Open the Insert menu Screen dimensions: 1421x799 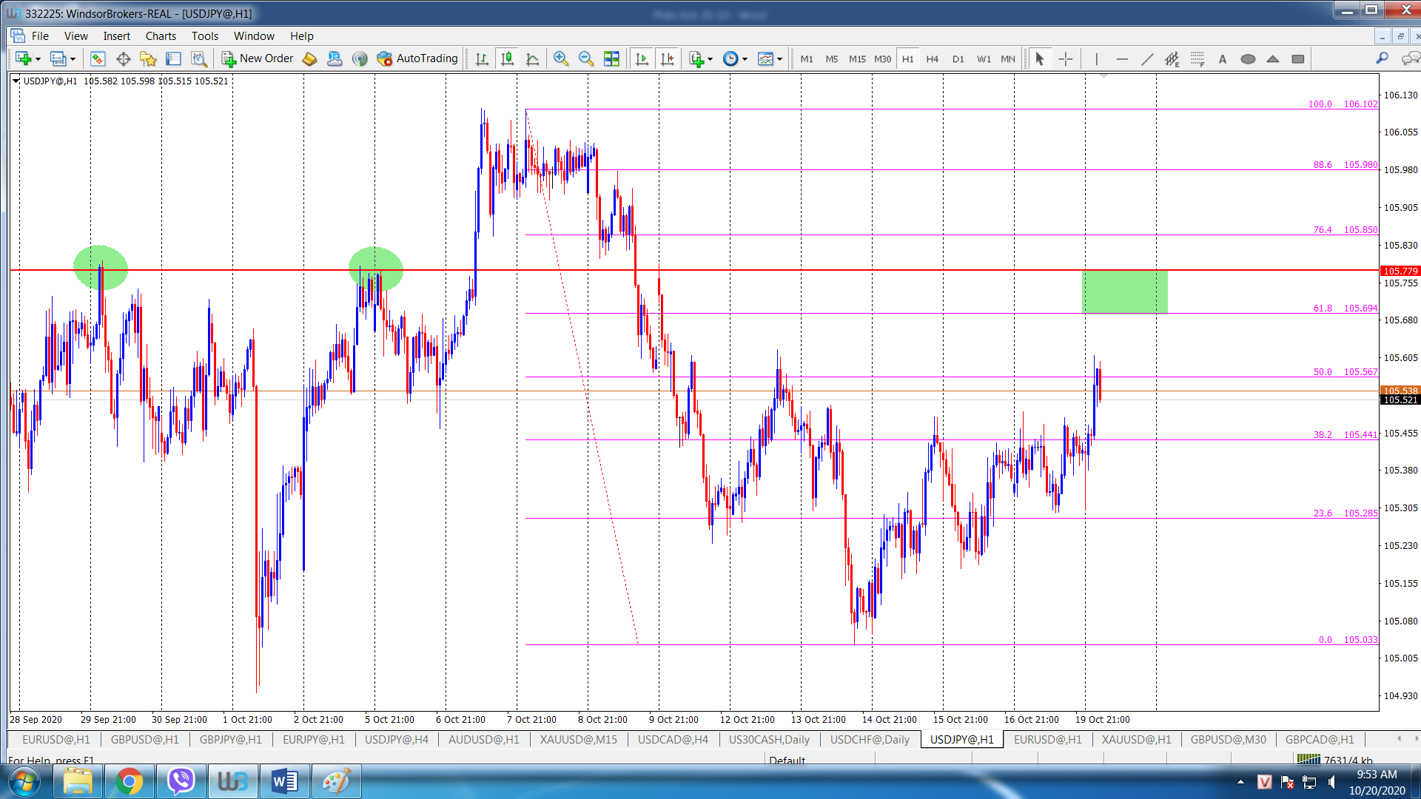point(116,36)
